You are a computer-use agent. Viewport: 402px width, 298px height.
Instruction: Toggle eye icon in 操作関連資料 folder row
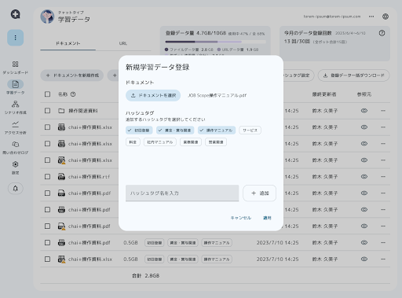click(x=364, y=111)
